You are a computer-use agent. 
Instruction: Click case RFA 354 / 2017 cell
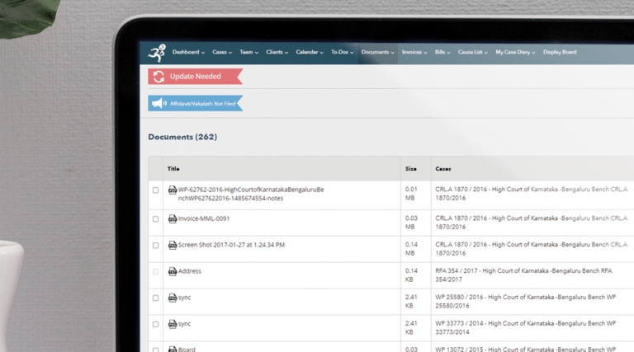click(523, 275)
